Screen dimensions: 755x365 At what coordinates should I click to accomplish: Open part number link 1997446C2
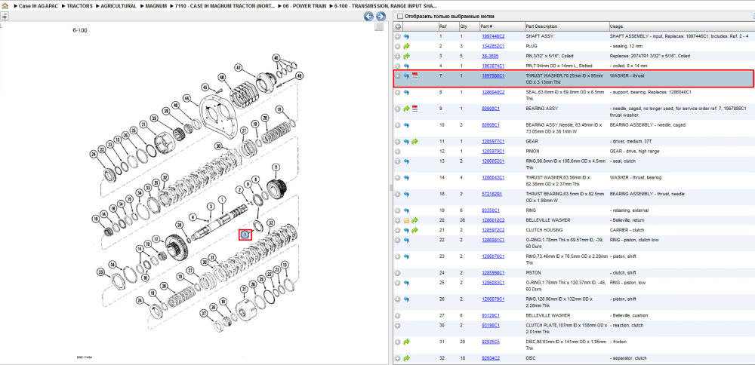pos(493,36)
